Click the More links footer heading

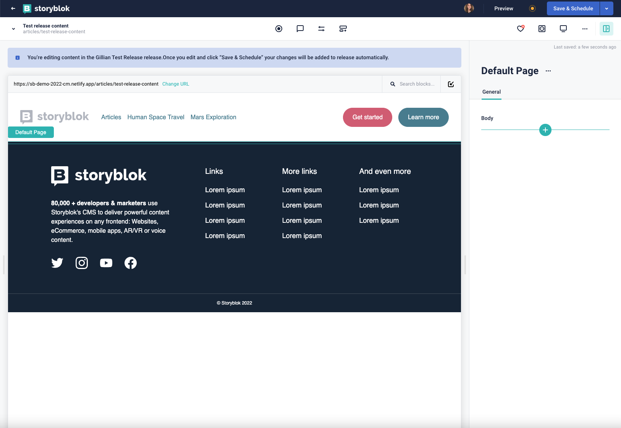point(299,172)
